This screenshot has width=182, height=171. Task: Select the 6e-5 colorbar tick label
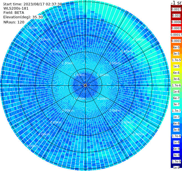pyautogui.click(x=176, y=47)
